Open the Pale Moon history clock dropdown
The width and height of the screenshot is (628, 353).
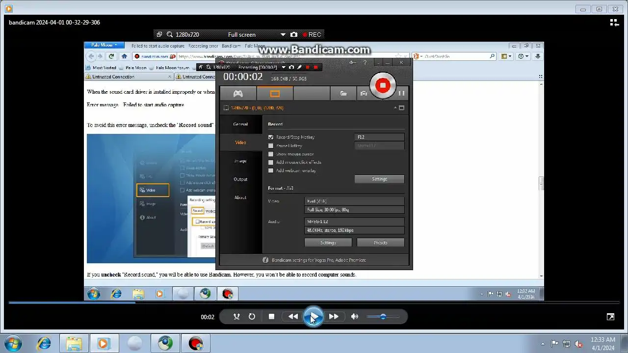coord(523,56)
